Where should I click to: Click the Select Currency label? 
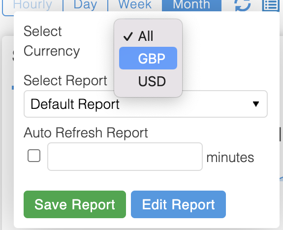(x=52, y=41)
